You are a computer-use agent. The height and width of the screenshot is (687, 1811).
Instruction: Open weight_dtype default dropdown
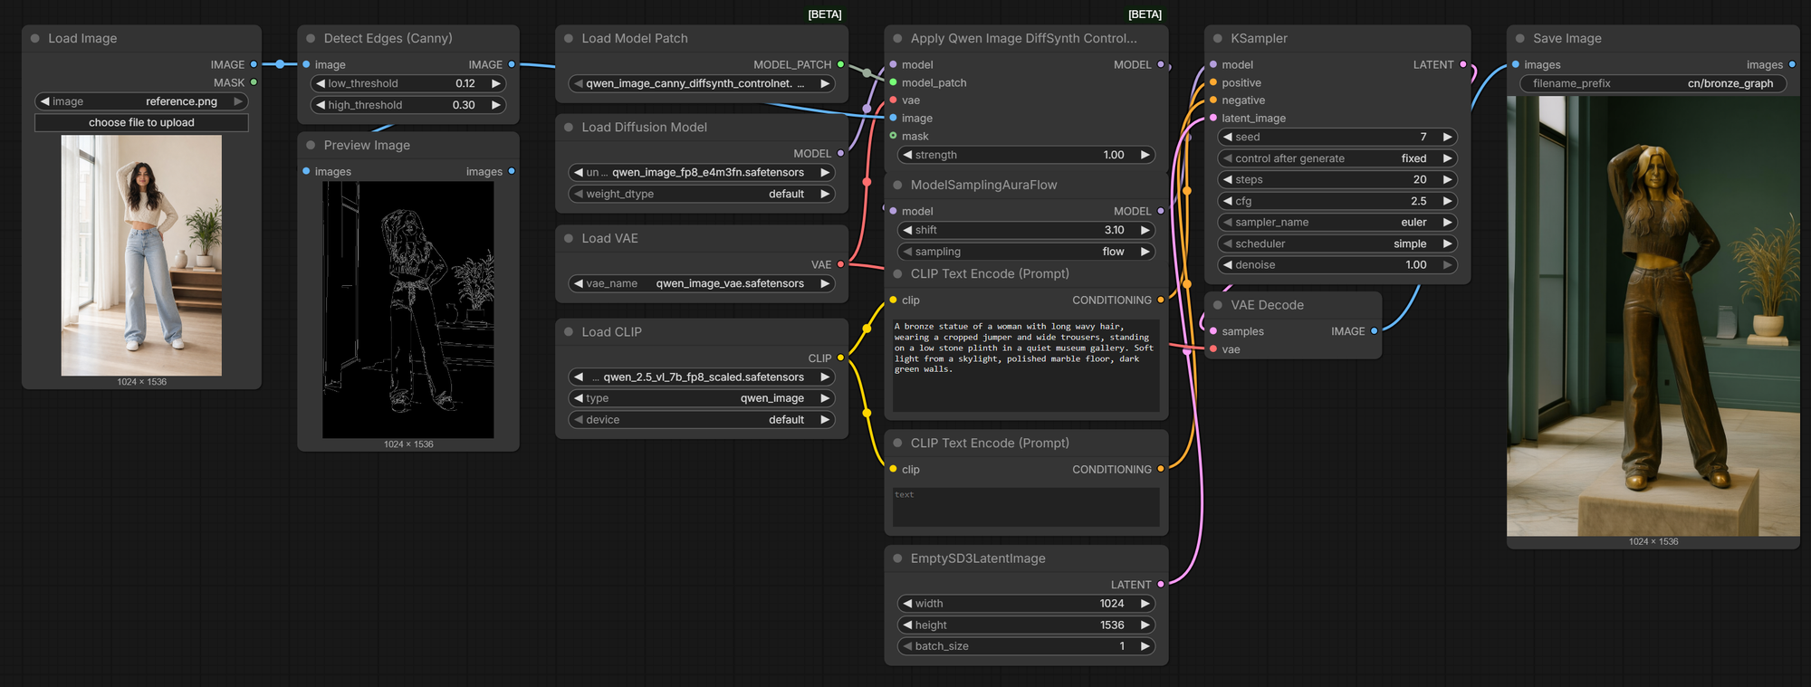click(701, 194)
